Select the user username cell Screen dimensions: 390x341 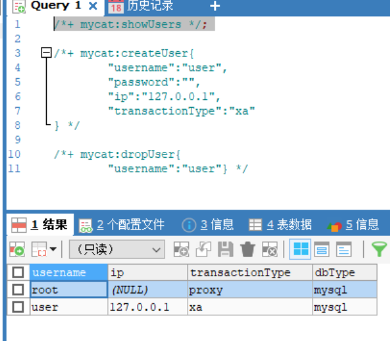point(69,307)
